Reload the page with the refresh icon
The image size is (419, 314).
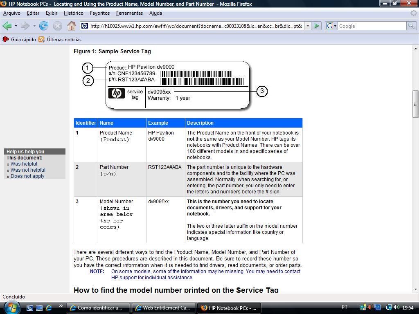click(43, 26)
